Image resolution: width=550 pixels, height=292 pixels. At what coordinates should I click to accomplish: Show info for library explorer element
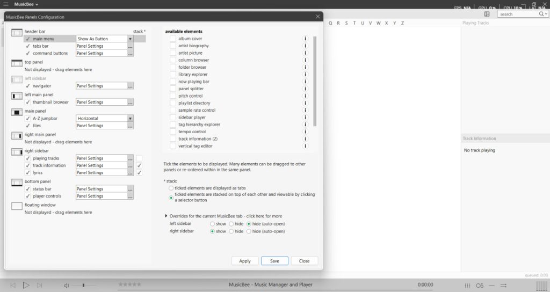[x=305, y=74]
